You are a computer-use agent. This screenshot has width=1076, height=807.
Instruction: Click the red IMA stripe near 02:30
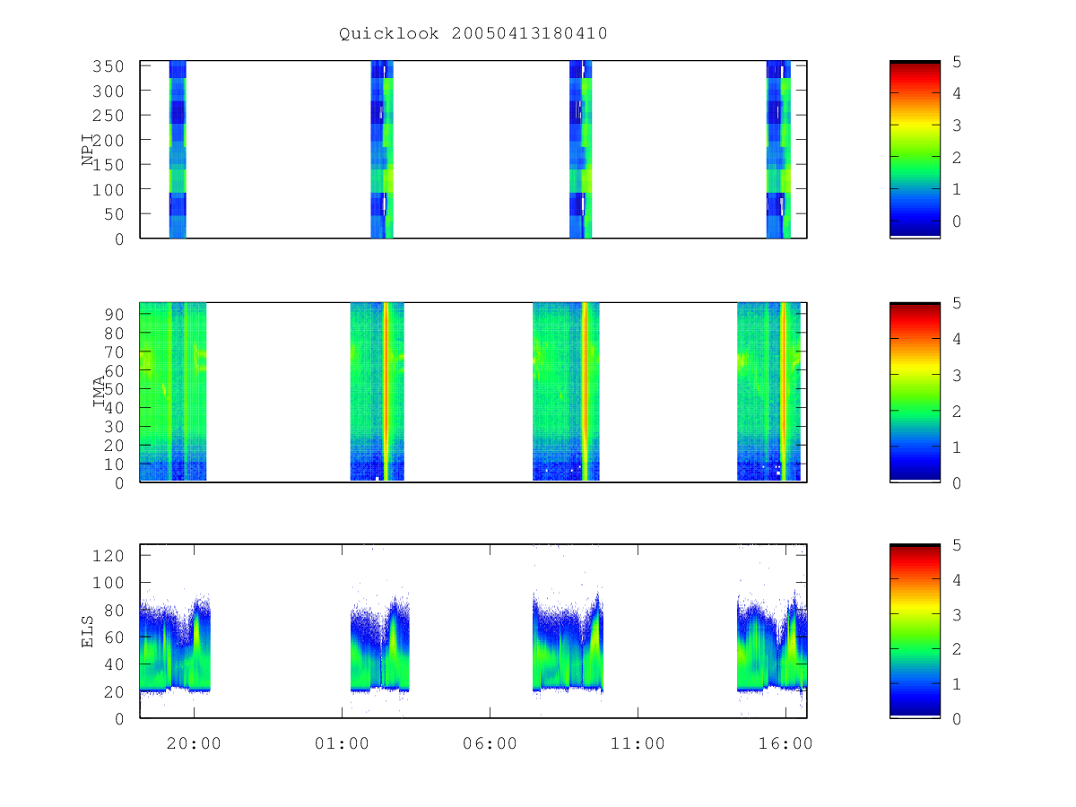point(386,392)
